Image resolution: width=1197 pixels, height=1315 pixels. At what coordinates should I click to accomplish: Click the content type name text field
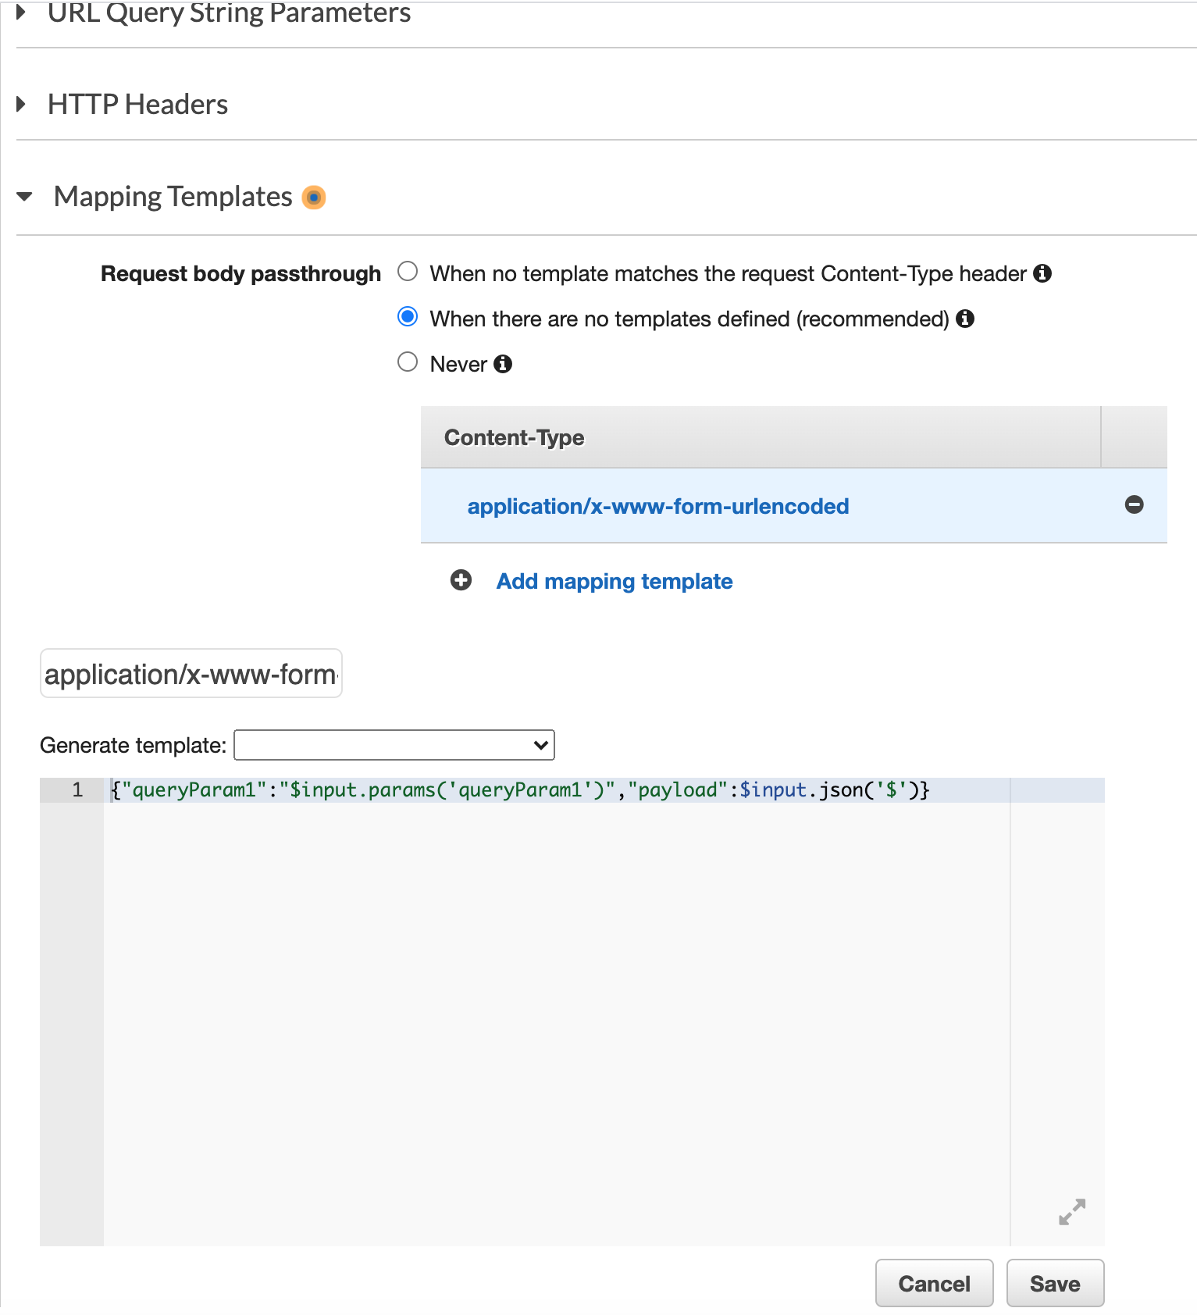(x=191, y=674)
